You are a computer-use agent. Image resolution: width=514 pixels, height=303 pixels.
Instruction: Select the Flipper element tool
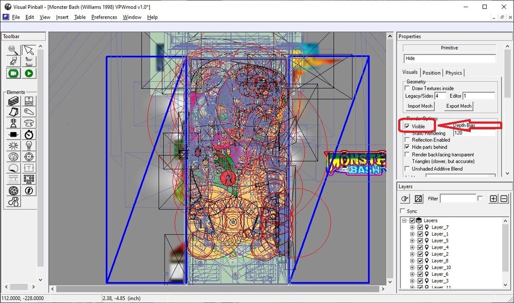(29, 112)
